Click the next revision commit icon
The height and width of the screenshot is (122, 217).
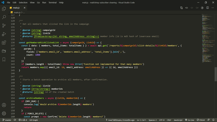197,8
